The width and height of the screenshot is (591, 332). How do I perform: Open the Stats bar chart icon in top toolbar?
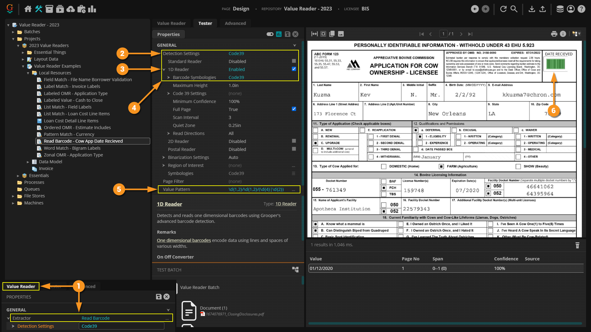pos(92,9)
